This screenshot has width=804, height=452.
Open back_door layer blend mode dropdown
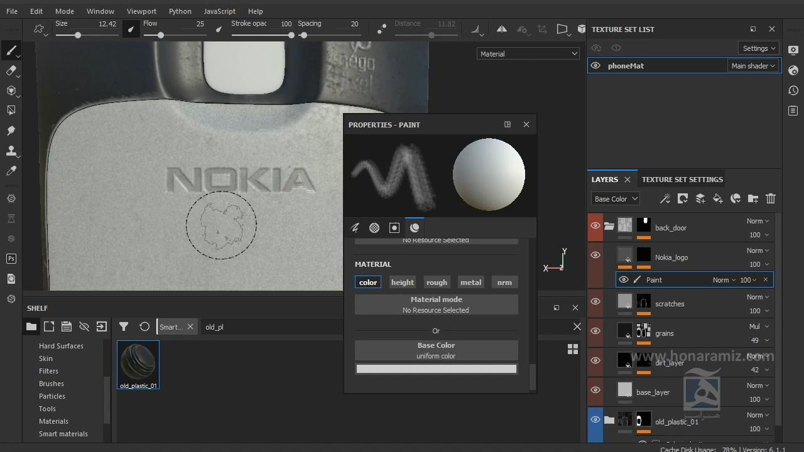tap(758, 221)
